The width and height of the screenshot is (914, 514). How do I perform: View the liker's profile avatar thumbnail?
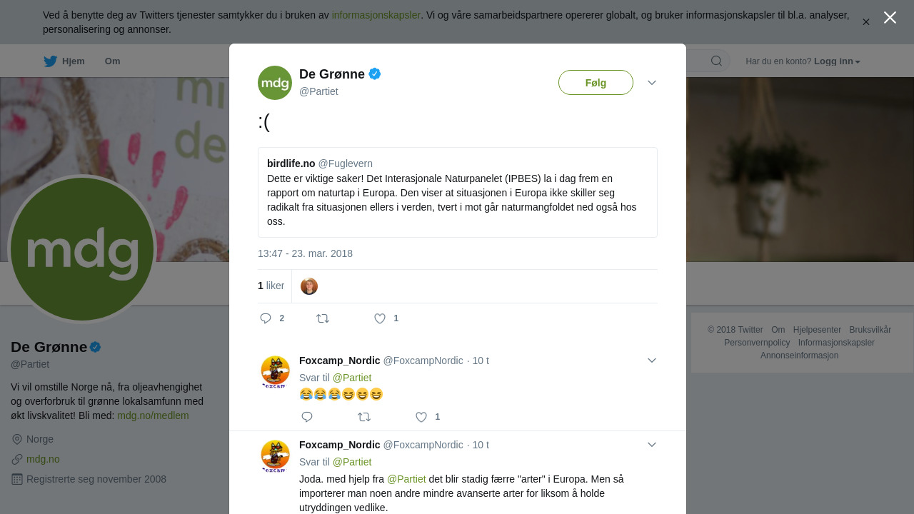[309, 286]
